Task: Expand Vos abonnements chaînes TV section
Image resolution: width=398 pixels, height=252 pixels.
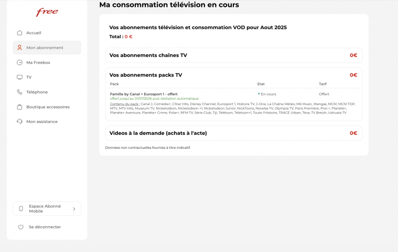Action: [x=234, y=56]
